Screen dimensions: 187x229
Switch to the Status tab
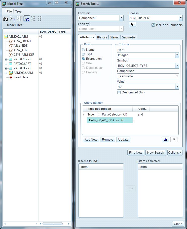click(x=114, y=37)
